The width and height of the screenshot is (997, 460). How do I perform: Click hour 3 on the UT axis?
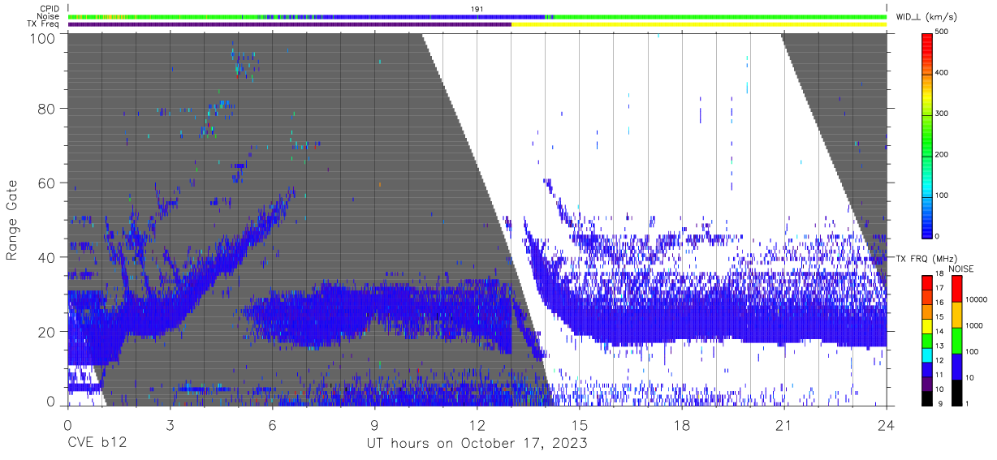[x=170, y=425]
